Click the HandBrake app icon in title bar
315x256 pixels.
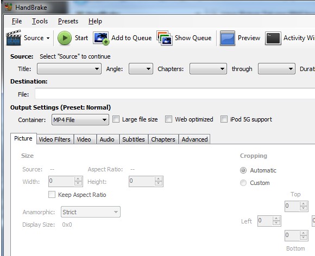(9, 7)
